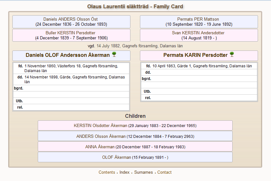Select Svan KERSTIN Andersdotter parent box

pyautogui.click(x=199, y=35)
